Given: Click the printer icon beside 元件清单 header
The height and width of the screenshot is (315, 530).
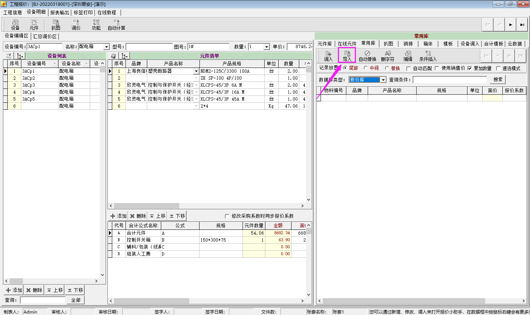Looking at the screenshot, I should [113, 56].
